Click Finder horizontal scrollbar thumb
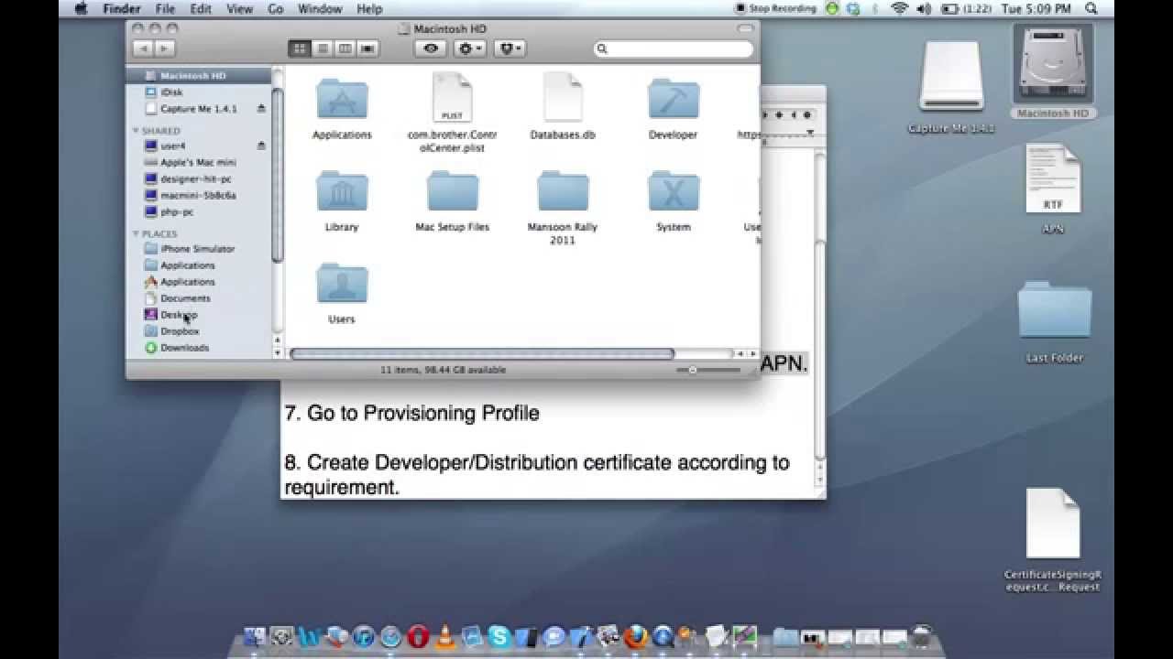Viewport: 1173px width, 659px height. click(x=482, y=353)
